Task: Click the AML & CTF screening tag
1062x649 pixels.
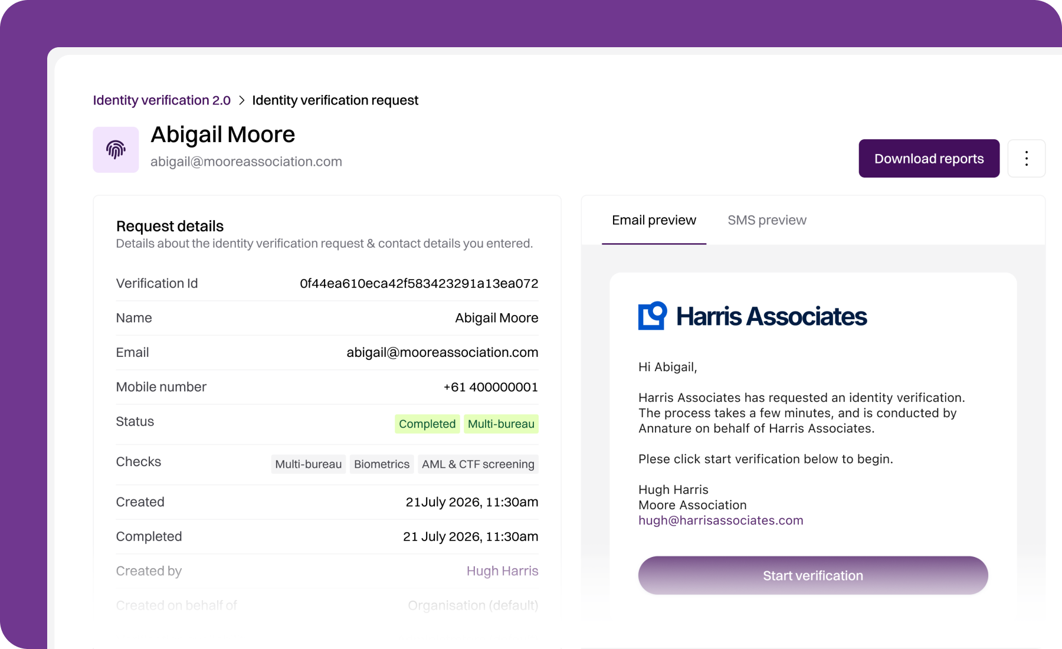Action: pos(478,464)
